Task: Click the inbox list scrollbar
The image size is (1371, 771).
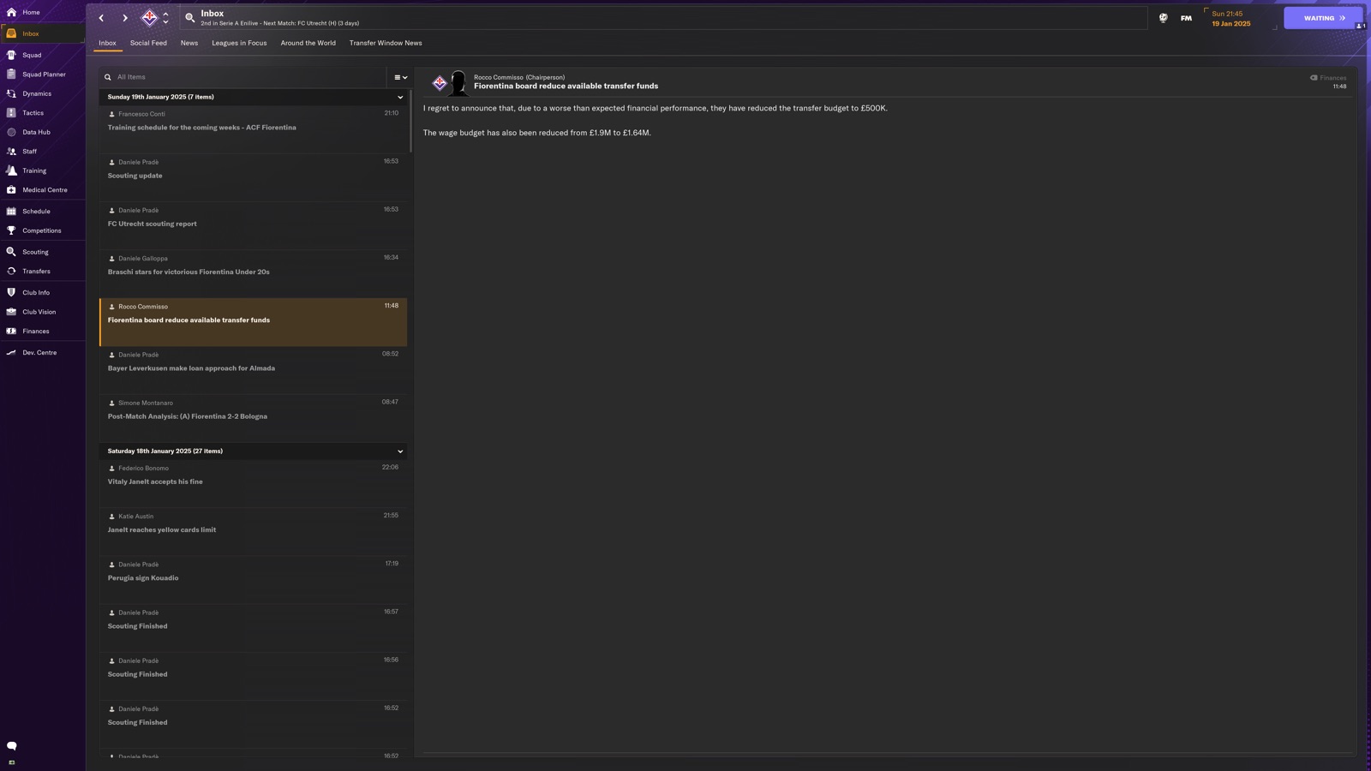Action: tap(410, 122)
